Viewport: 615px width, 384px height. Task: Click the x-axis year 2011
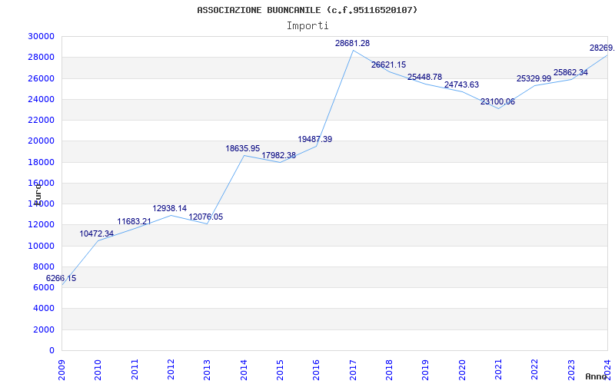[135, 369]
